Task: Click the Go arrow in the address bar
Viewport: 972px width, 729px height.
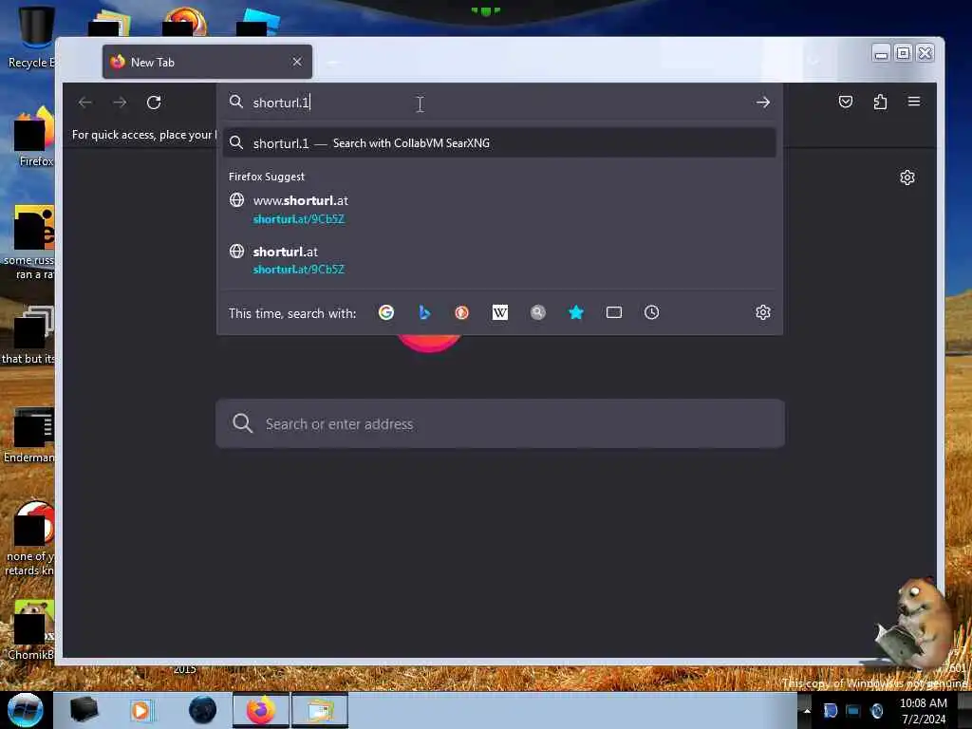Action: (762, 103)
